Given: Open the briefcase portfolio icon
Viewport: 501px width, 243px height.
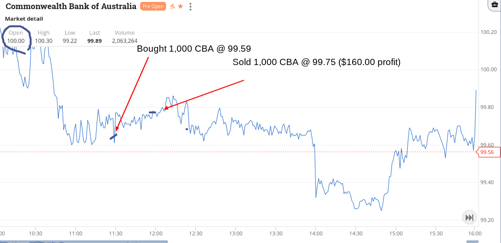Looking at the screenshot, I should pyautogui.click(x=494, y=4).
